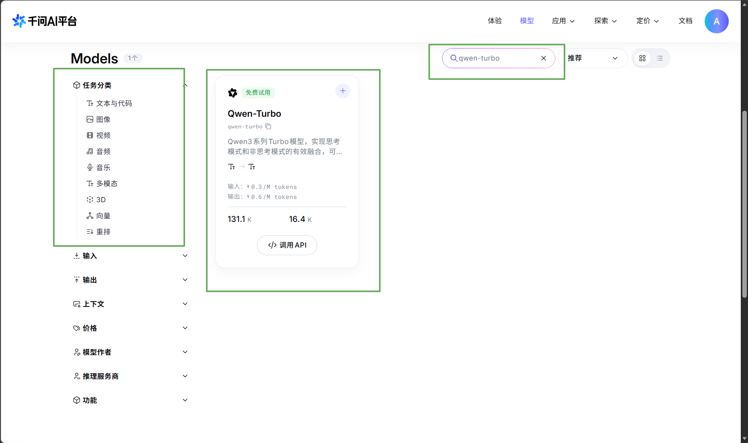Open the user avatar menu
748x443 pixels.
[716, 21]
